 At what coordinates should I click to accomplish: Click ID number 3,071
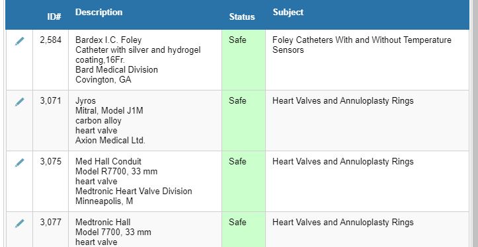[x=51, y=101]
